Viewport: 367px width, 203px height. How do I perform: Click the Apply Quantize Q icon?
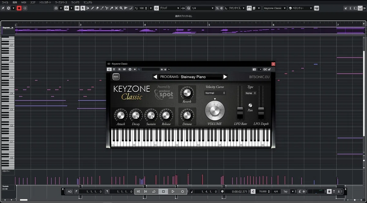click(x=188, y=8)
